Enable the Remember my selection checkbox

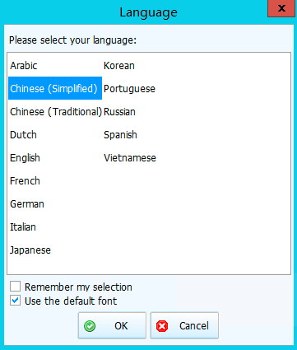point(15,287)
